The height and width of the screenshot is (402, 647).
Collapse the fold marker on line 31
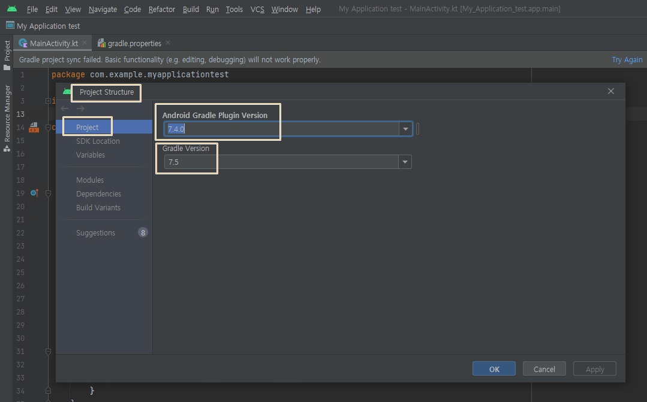[48, 351]
